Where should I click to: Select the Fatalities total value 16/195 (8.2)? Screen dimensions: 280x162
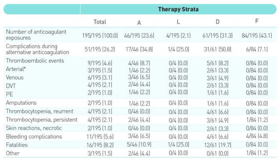tap(100, 145)
